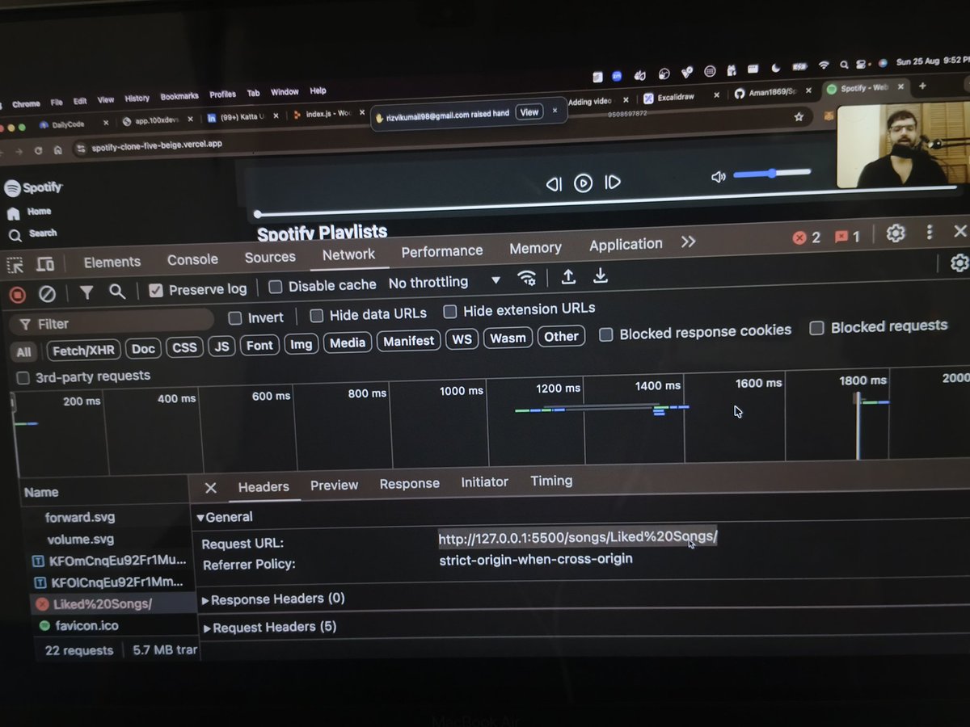The height and width of the screenshot is (727, 970).
Task: Click the next track playback icon
Action: pyautogui.click(x=613, y=183)
